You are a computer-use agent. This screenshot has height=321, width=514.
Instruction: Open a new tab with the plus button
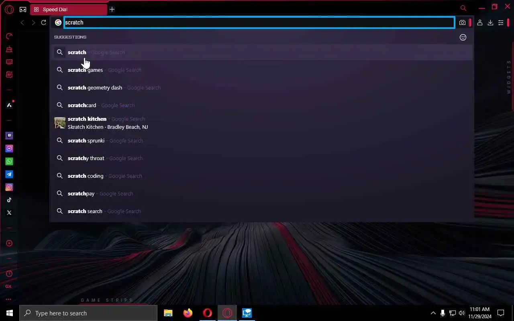112,9
